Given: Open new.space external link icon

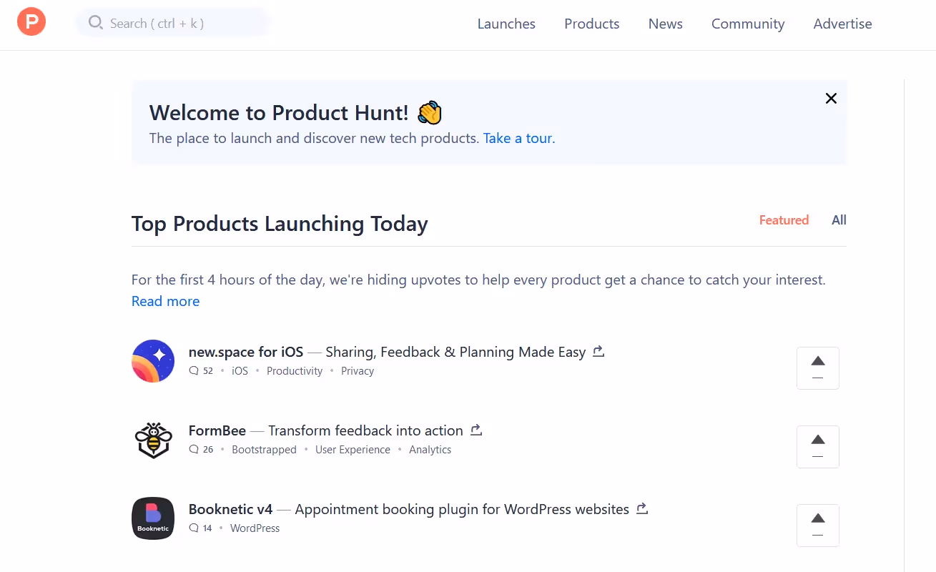Looking at the screenshot, I should (x=599, y=351).
